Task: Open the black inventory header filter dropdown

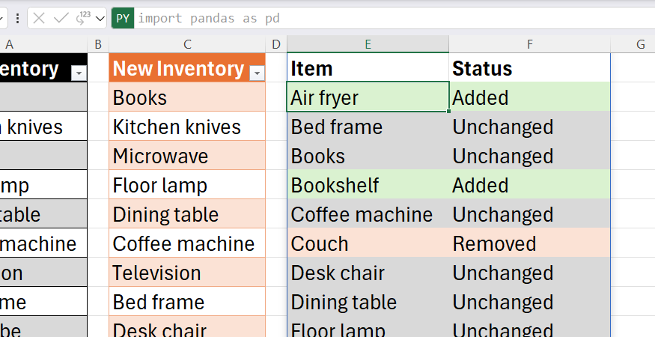Action: click(79, 73)
